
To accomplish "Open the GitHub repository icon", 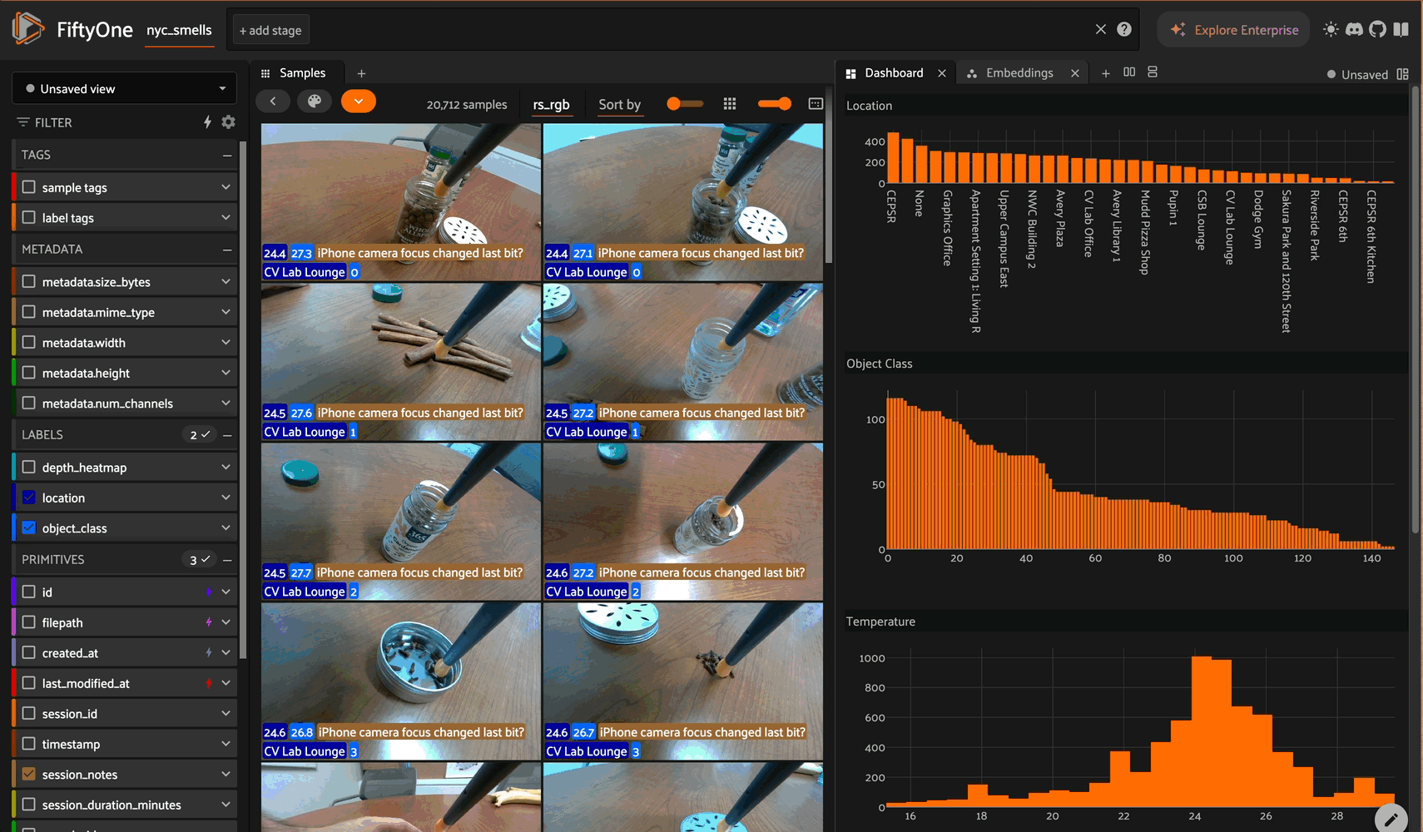I will [x=1377, y=29].
